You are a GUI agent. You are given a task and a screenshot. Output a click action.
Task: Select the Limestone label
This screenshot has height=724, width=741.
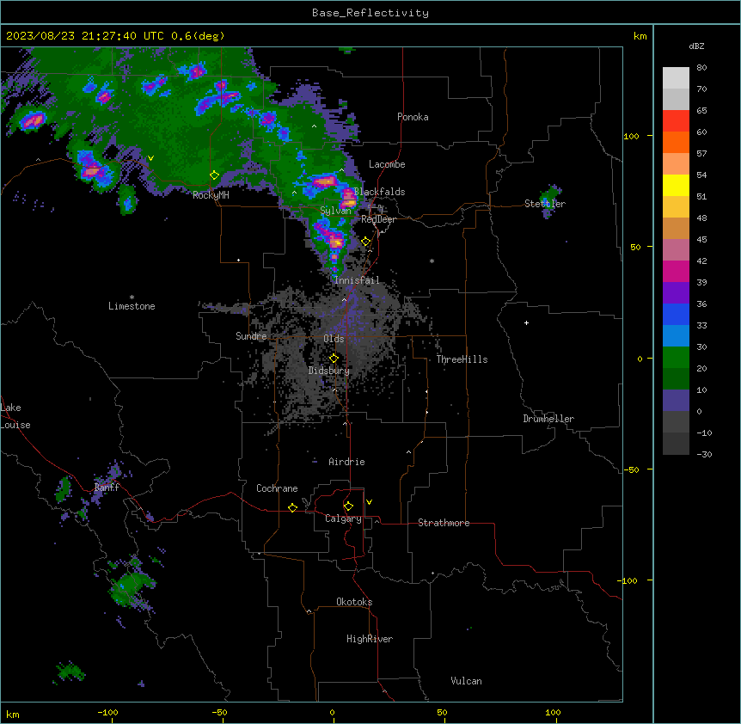pyautogui.click(x=132, y=306)
